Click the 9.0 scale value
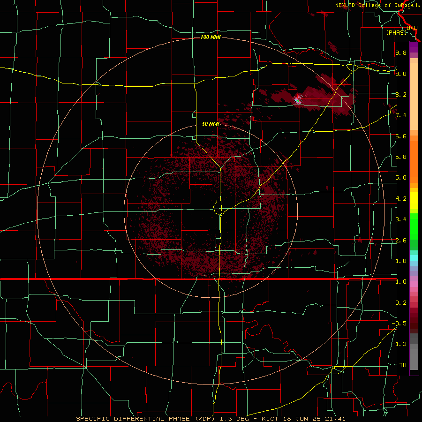Screen dimensions: 422x422 pos(401,74)
